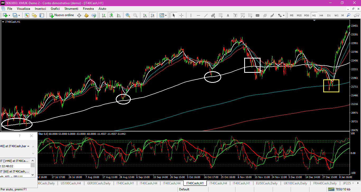
Task: Switch chart to line chart type
Action: (x=119, y=15)
